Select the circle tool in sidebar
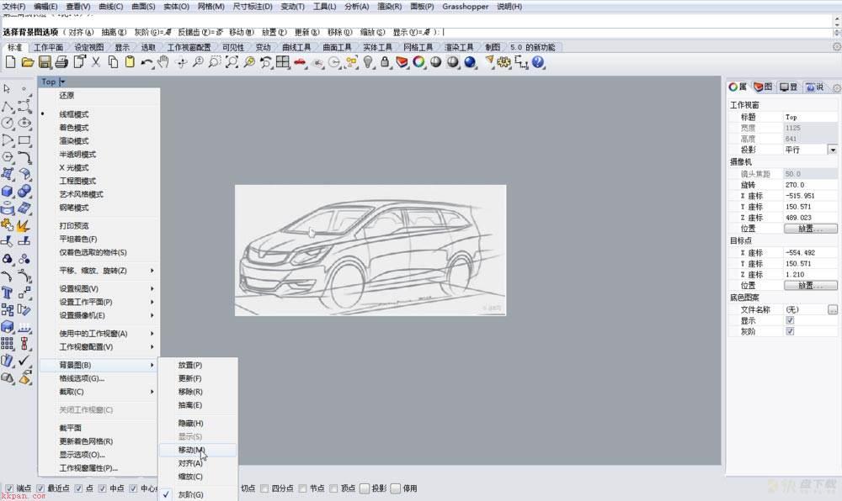The height and width of the screenshot is (501, 842). click(7, 123)
